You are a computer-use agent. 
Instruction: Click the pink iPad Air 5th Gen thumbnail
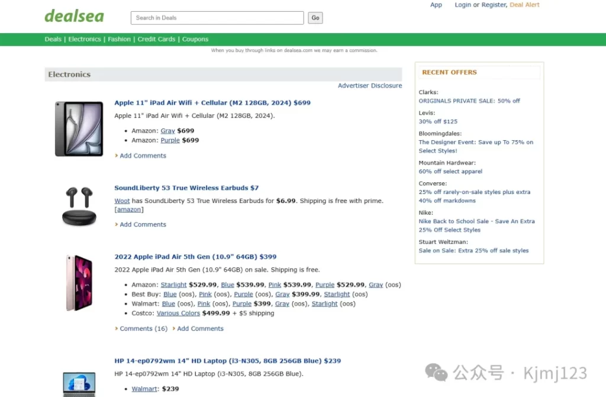pos(79,283)
